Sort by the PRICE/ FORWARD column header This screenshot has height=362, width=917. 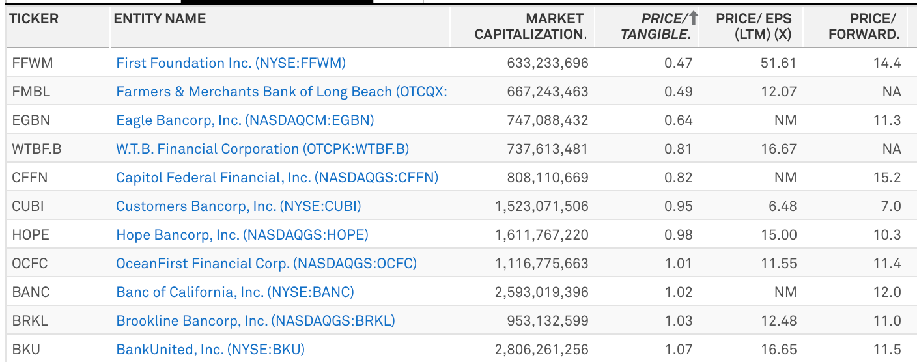click(864, 27)
